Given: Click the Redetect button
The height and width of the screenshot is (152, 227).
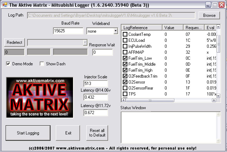Looking at the screenshot, I should click(x=14, y=42).
